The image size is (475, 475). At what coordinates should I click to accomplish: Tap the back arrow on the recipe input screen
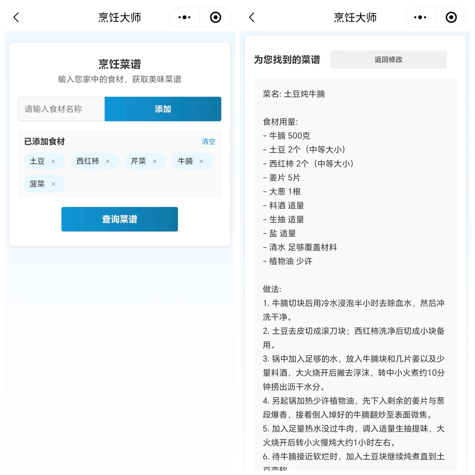[x=16, y=17]
